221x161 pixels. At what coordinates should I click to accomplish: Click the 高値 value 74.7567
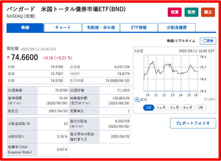[57, 74]
